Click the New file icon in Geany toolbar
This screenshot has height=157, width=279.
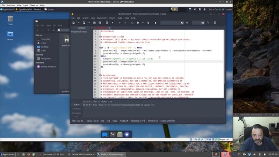74,23
